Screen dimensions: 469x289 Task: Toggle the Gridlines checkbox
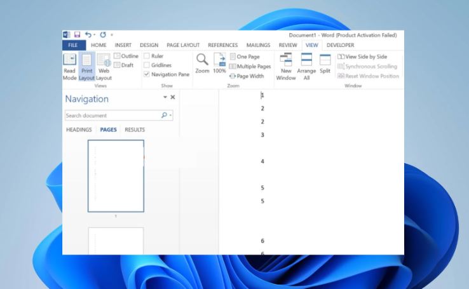point(147,65)
